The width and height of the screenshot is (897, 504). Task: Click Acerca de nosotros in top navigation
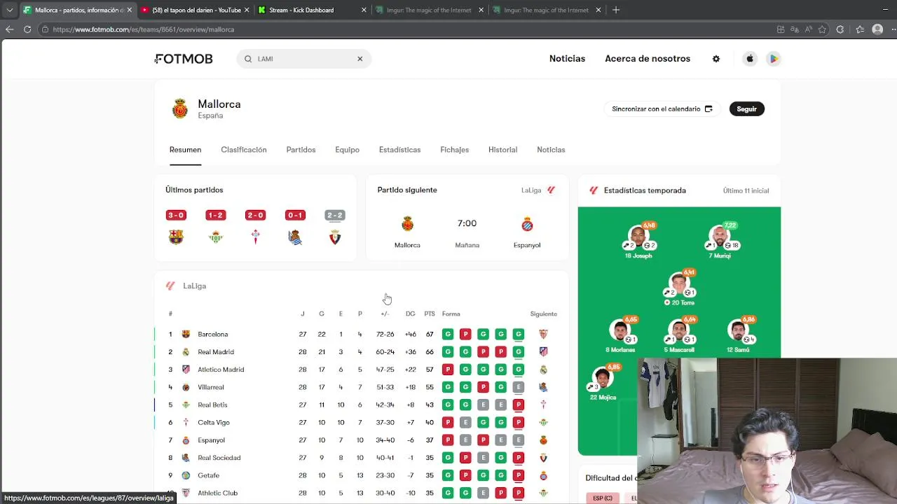648,59
